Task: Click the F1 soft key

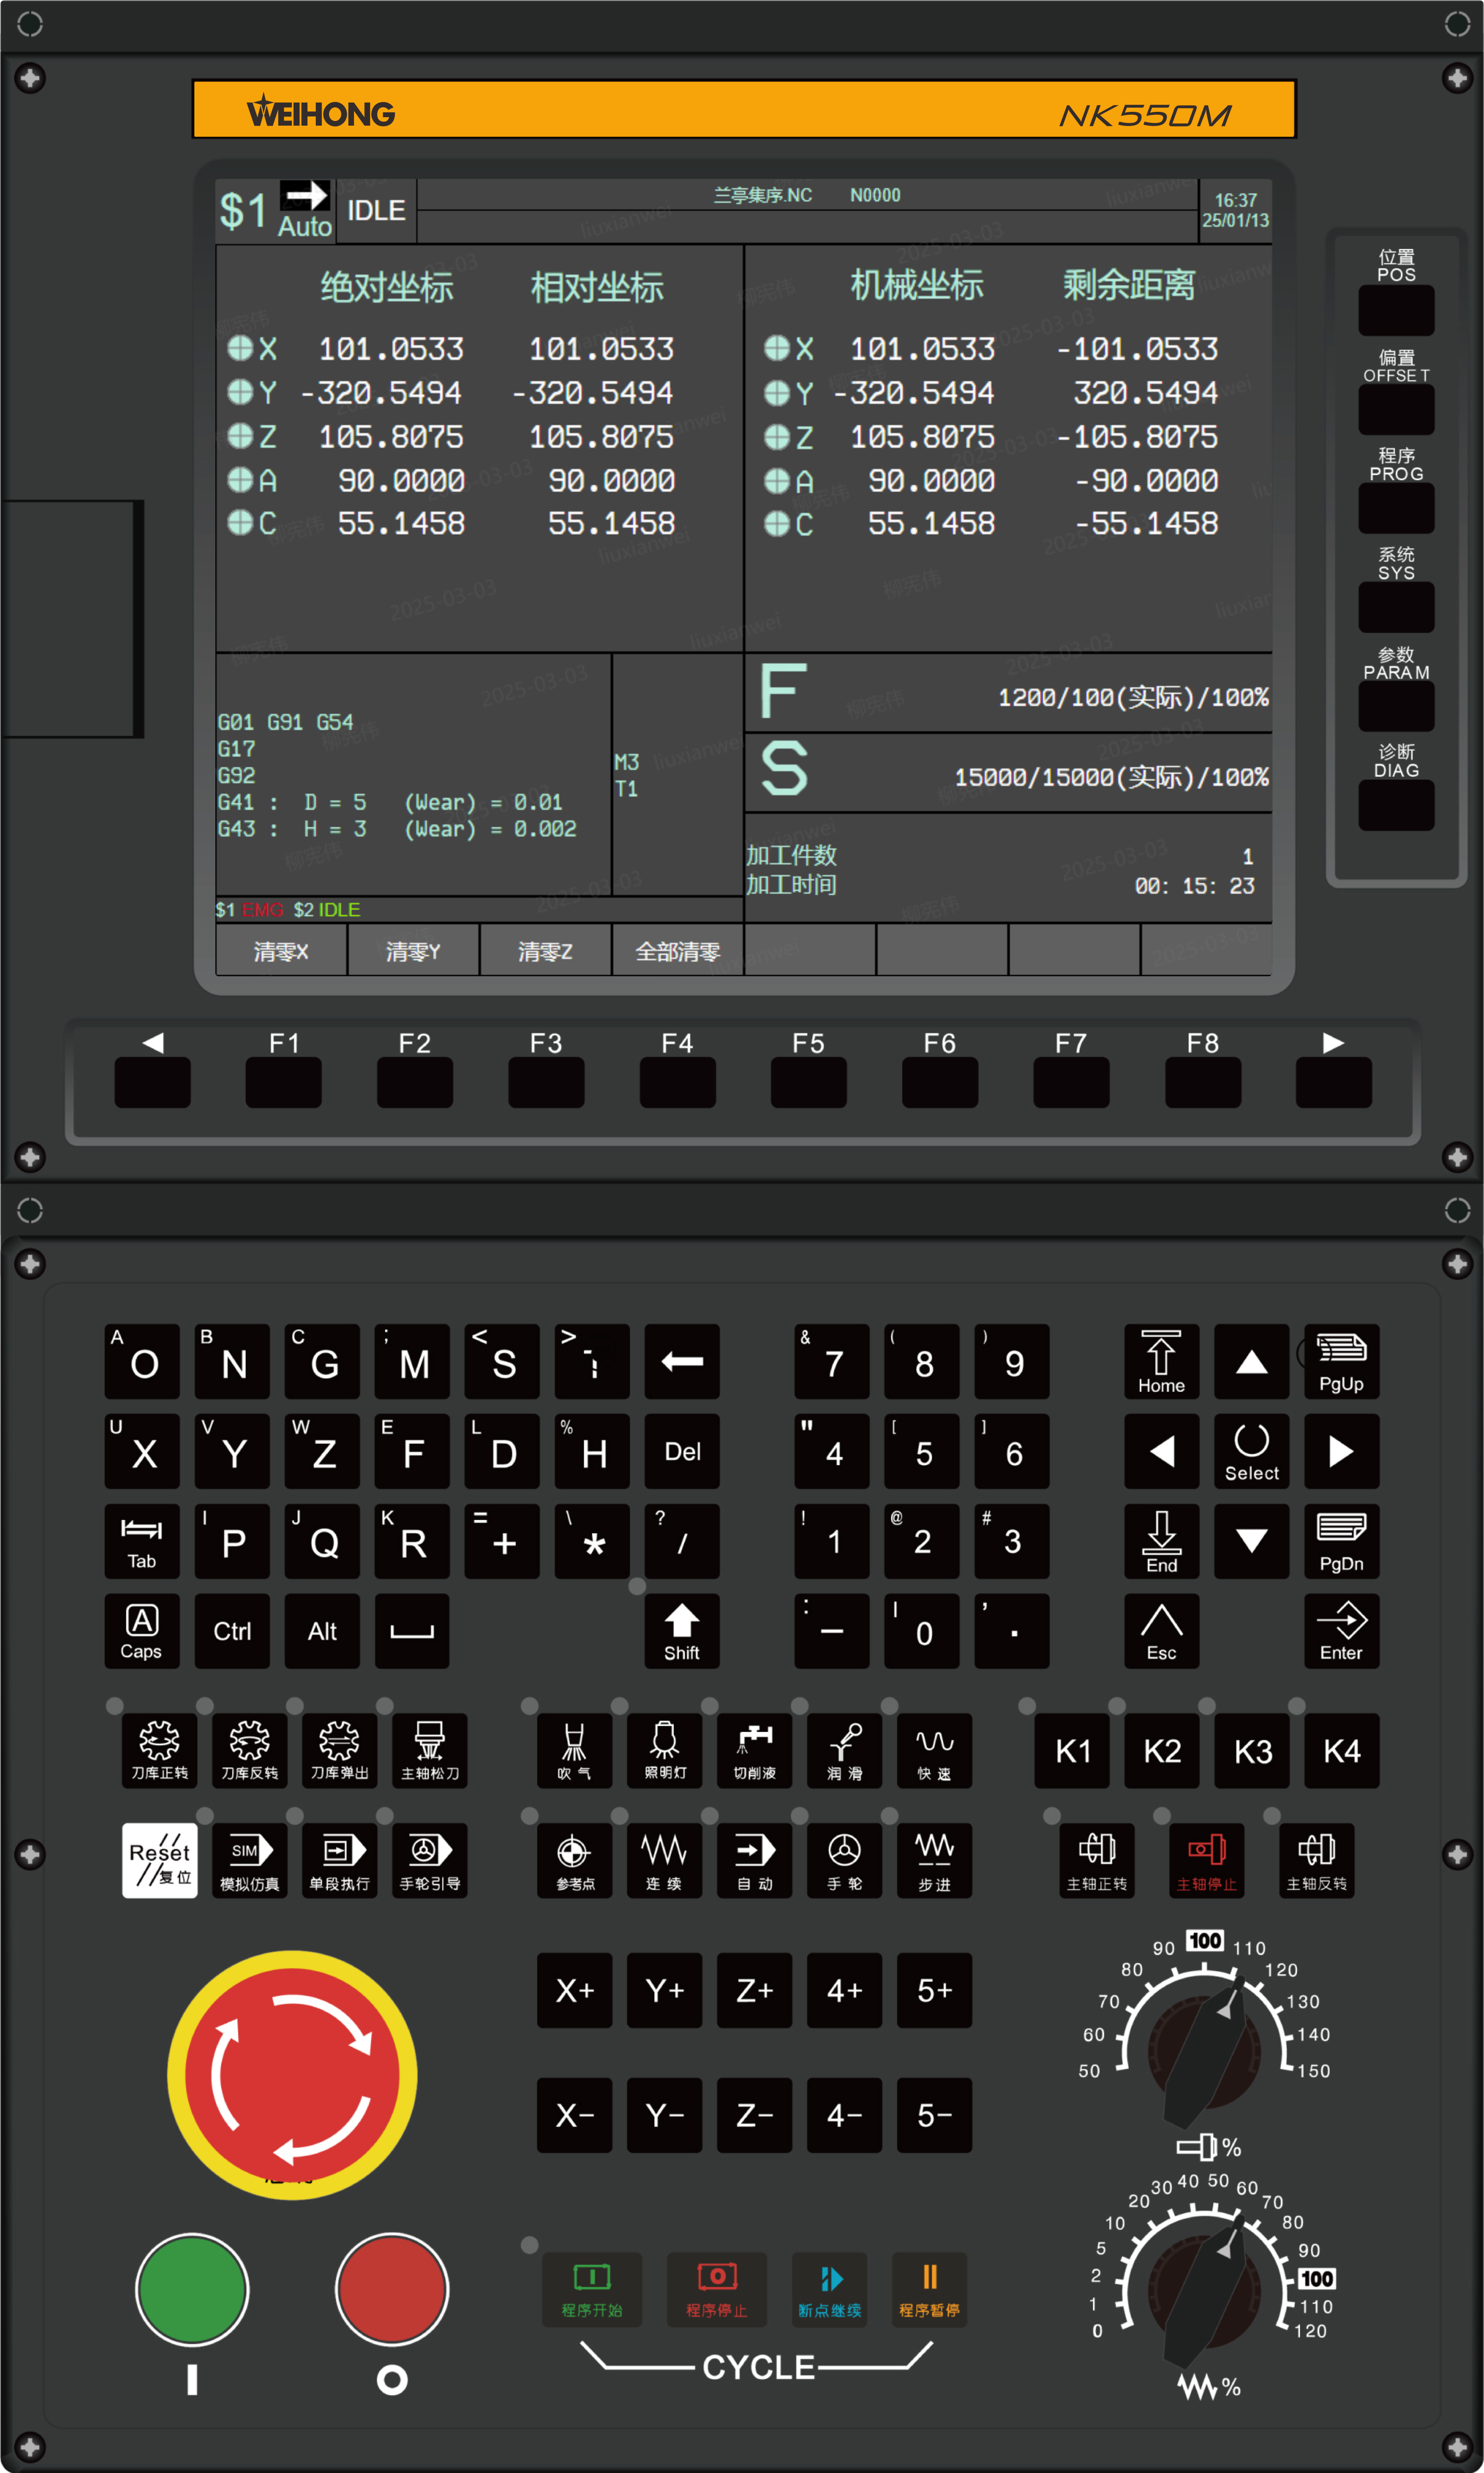Action: pos(284,1083)
